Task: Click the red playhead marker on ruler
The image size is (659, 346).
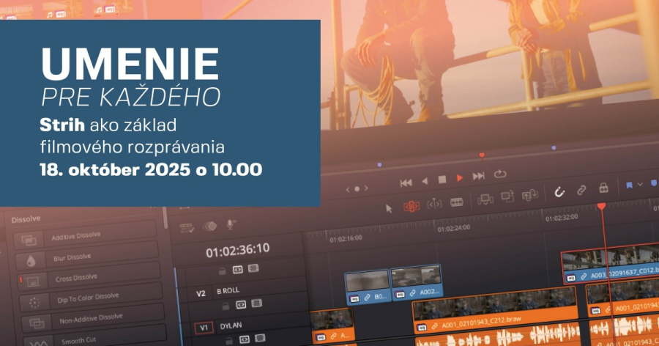Action: 602,207
